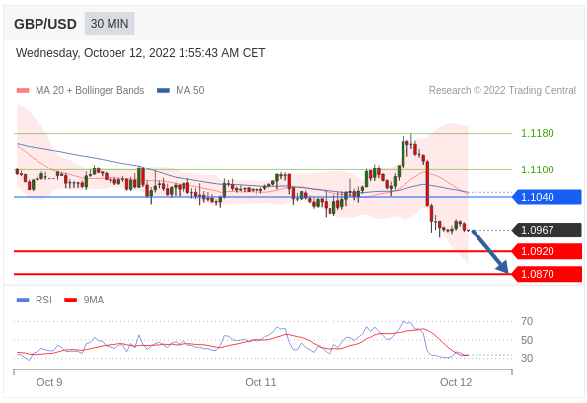This screenshot has height=403, width=587.
Task: Toggle MA 20 + Bollinger Bands legend label
Action: [90, 90]
